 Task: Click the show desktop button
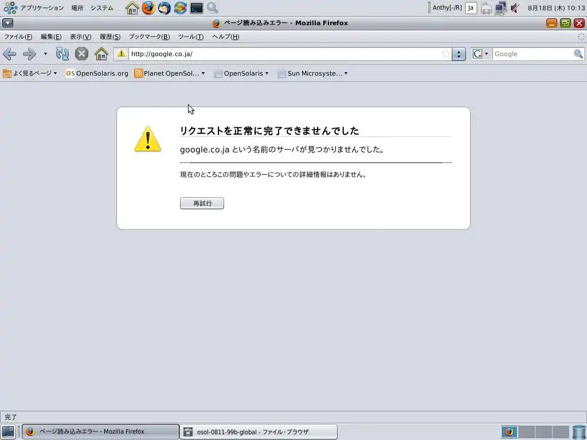pos(8,431)
